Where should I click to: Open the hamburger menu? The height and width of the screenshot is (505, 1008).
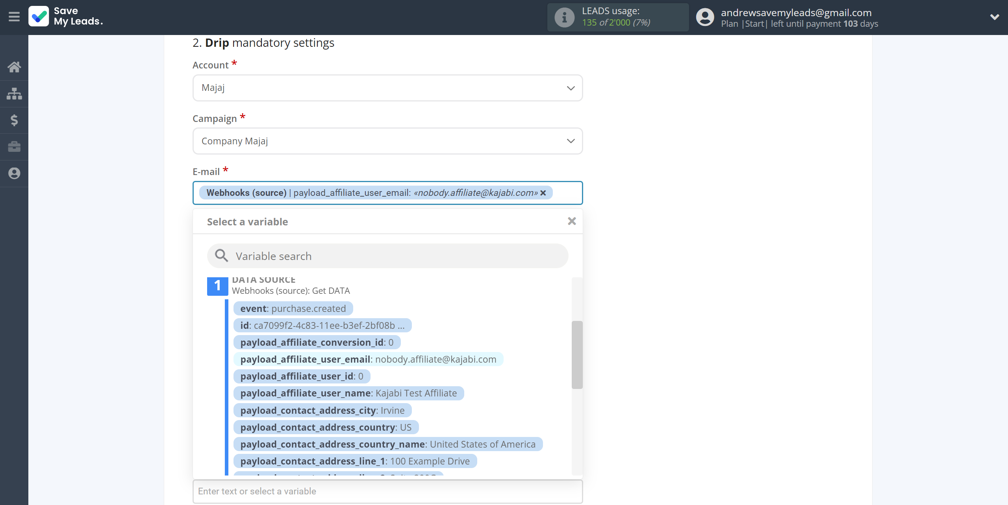pyautogui.click(x=14, y=17)
